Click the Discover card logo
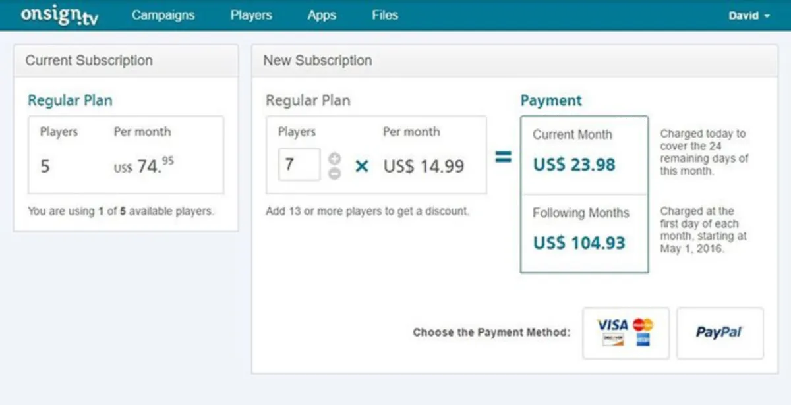The width and height of the screenshot is (791, 405). coord(613,340)
